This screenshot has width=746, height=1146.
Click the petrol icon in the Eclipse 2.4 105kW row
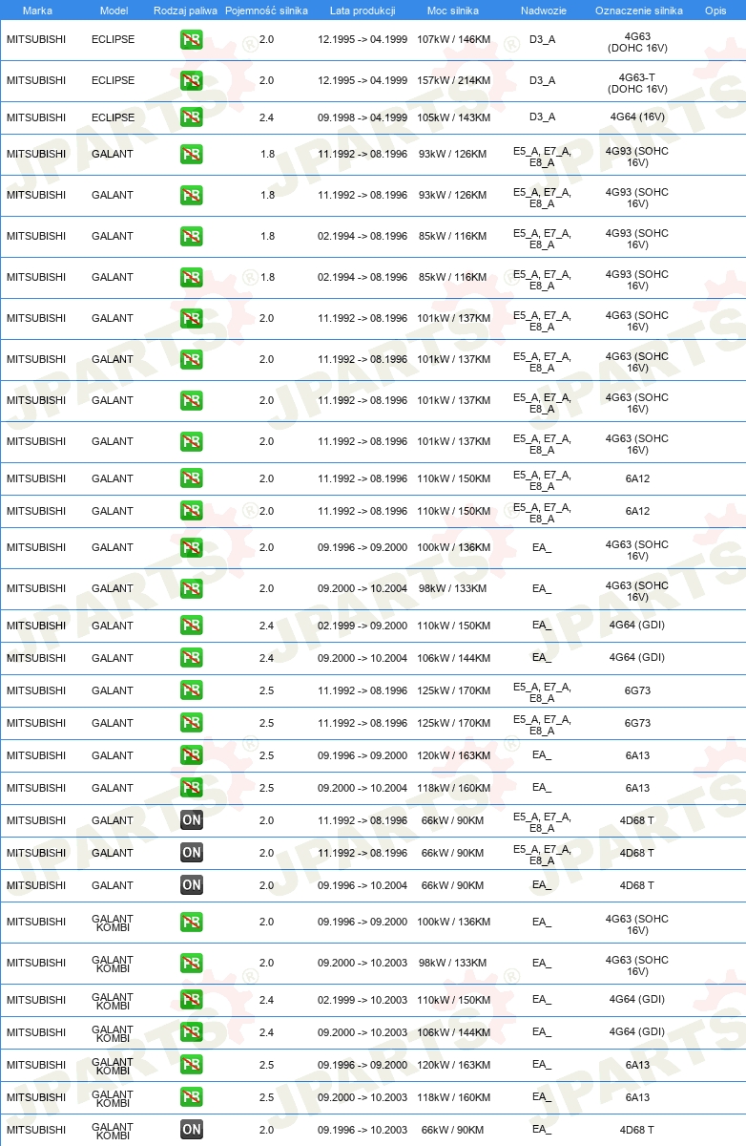pos(192,117)
